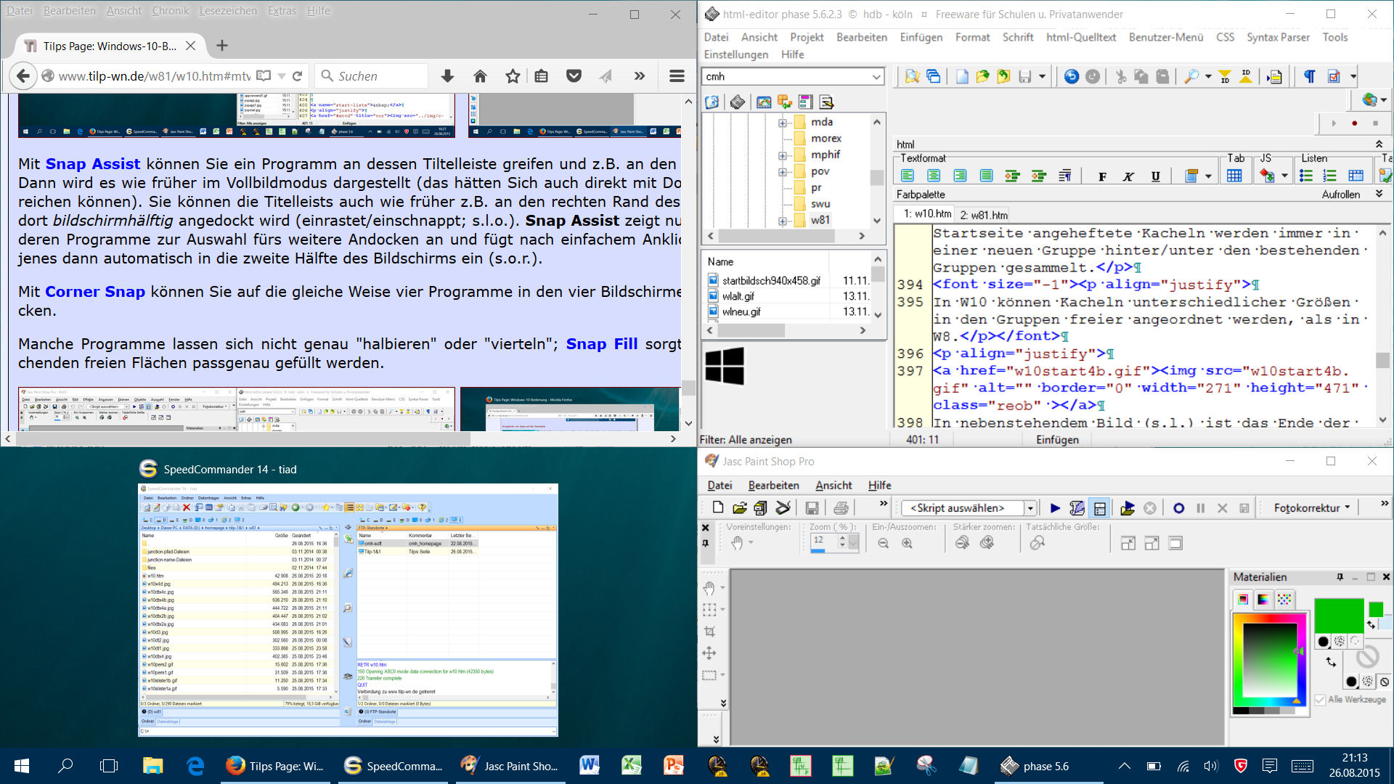This screenshot has width=1394, height=784.
Task: Pin the Materialien panel
Action: [x=1340, y=577]
